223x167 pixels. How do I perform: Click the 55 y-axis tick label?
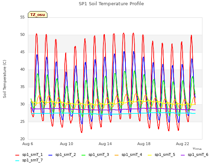pyautogui.click(x=22, y=17)
